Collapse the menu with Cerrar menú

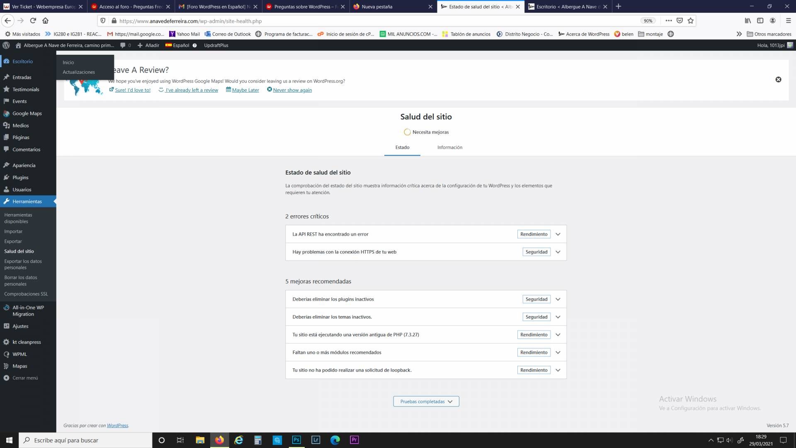(x=25, y=378)
